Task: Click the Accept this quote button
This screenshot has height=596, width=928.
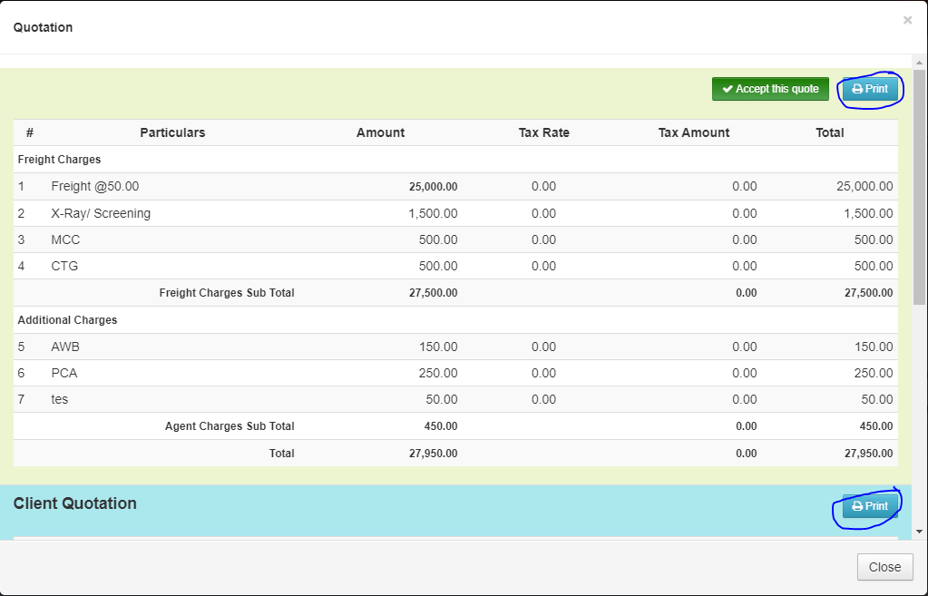Action: click(770, 89)
